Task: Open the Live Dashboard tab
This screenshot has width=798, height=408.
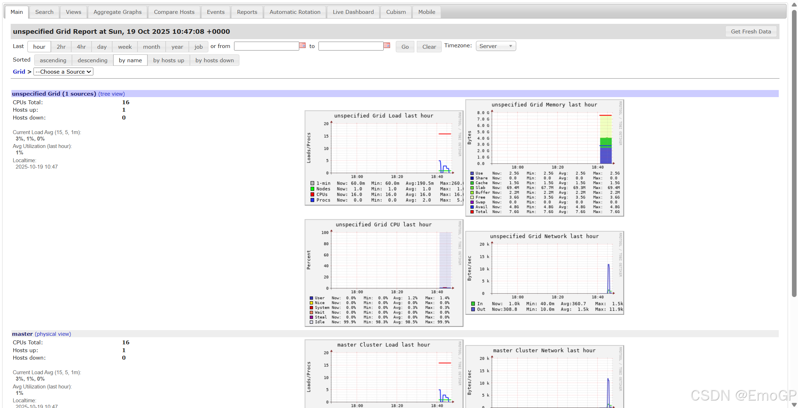Action: click(x=353, y=12)
